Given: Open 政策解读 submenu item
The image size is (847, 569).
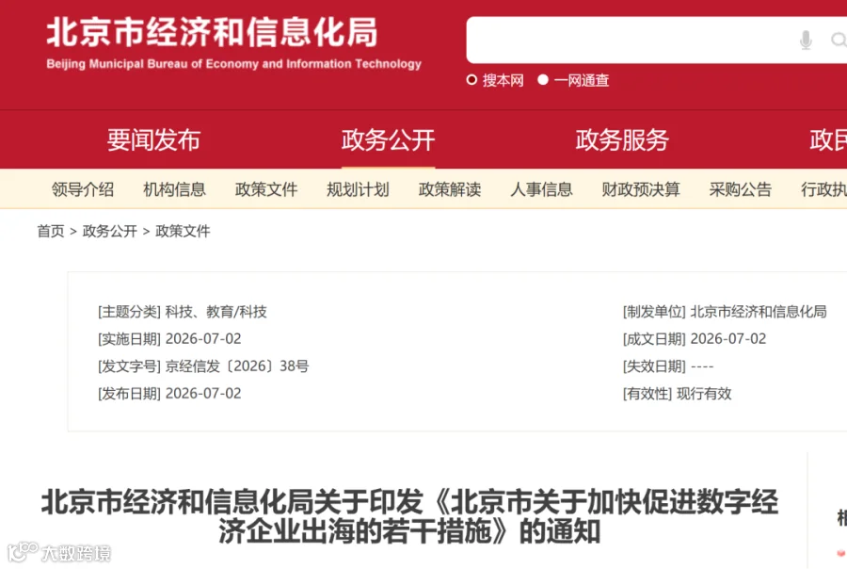Looking at the screenshot, I should [x=450, y=189].
